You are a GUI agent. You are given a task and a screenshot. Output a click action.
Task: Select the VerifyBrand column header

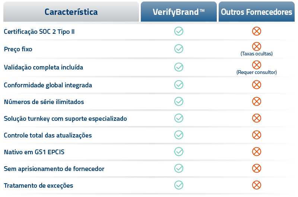179,12
